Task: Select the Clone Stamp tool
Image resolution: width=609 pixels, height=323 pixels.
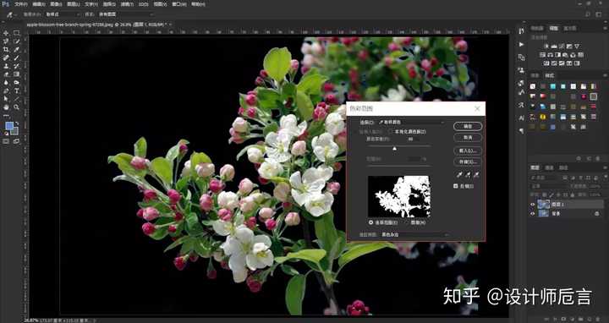Action: pos(6,66)
